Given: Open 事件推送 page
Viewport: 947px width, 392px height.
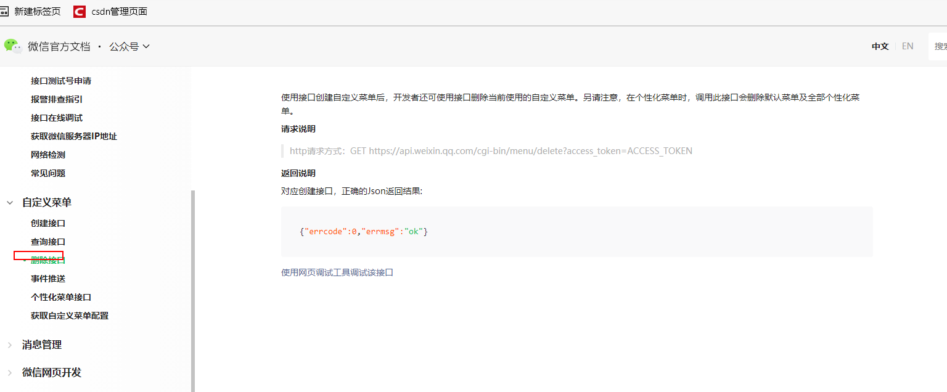Looking at the screenshot, I should pos(48,279).
